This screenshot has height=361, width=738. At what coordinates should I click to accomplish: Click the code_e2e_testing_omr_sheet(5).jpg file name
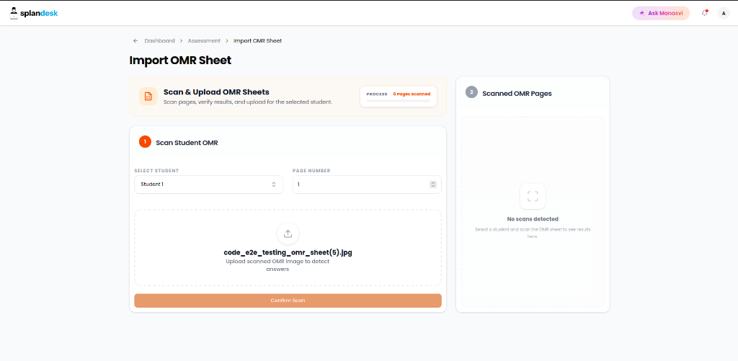coord(288,253)
